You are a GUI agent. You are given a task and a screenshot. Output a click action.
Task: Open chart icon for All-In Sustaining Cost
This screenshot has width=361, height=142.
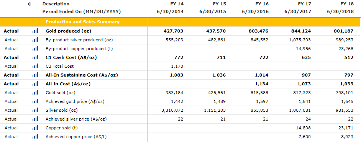[x=35, y=75]
